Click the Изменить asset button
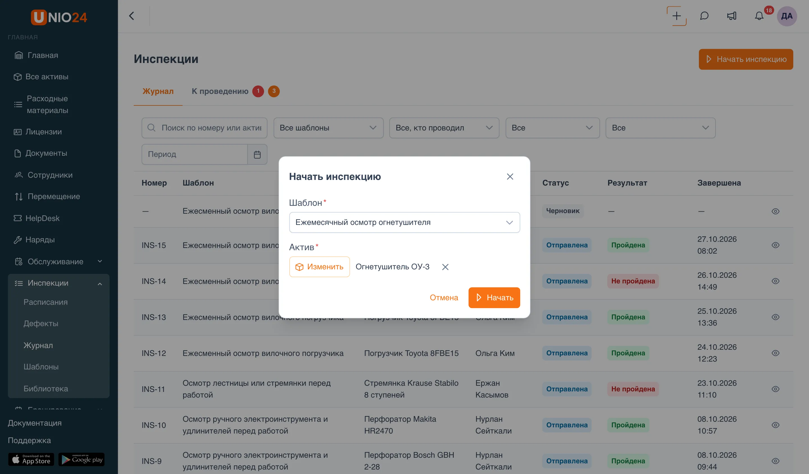 click(319, 267)
